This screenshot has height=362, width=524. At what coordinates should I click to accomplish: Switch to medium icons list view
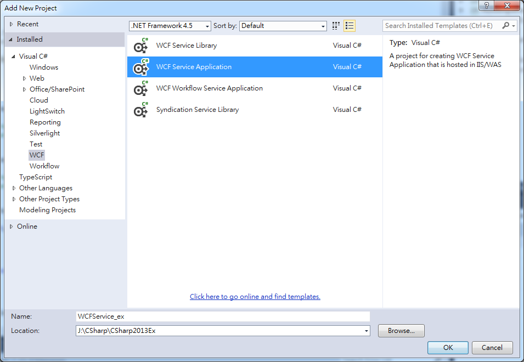coord(349,26)
